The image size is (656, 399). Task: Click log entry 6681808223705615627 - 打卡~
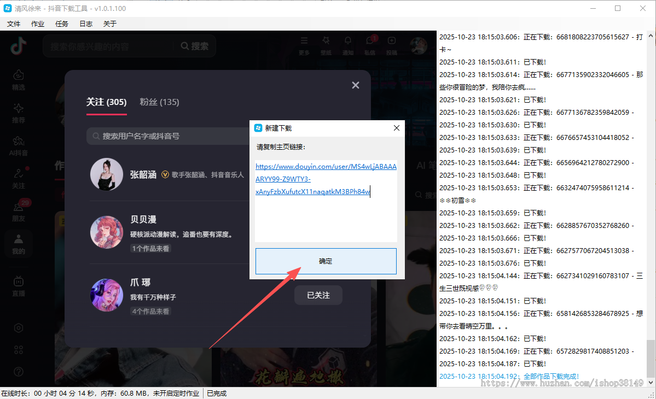(x=541, y=43)
